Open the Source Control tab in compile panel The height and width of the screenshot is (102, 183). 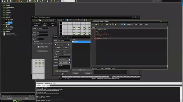pyautogui.click(x=46, y=86)
